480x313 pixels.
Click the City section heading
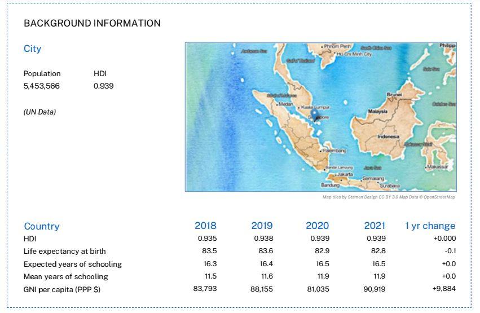(x=32, y=49)
